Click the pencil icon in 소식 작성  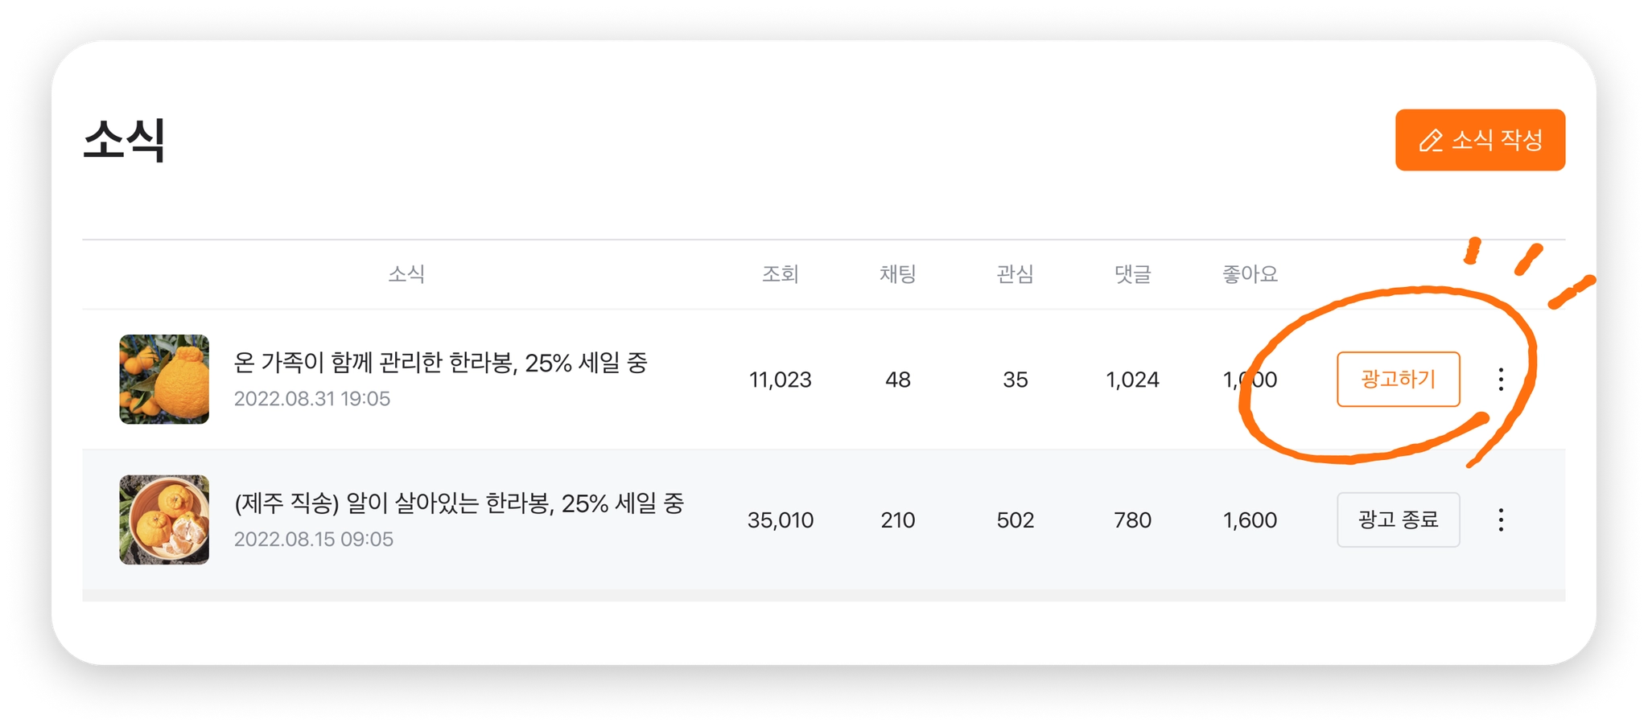pos(1431,141)
